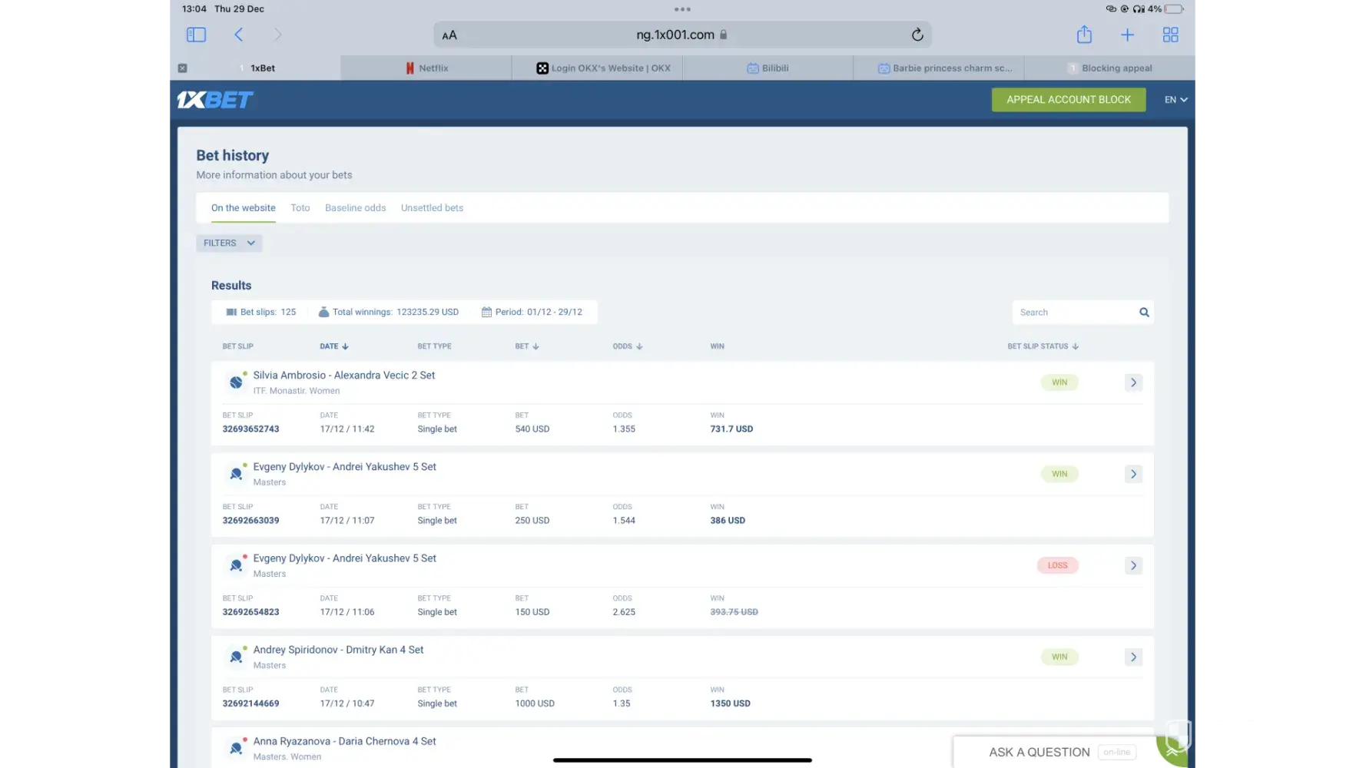Select the Unsettled bets tab
The height and width of the screenshot is (768, 1366).
[432, 207]
